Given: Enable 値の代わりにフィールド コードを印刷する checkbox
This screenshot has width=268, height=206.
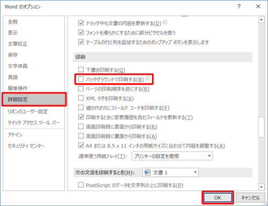Looking at the screenshot, I should [x=81, y=107].
